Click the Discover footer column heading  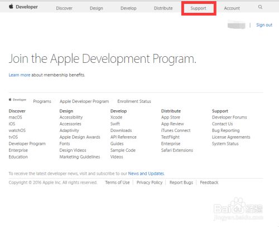tap(17, 111)
